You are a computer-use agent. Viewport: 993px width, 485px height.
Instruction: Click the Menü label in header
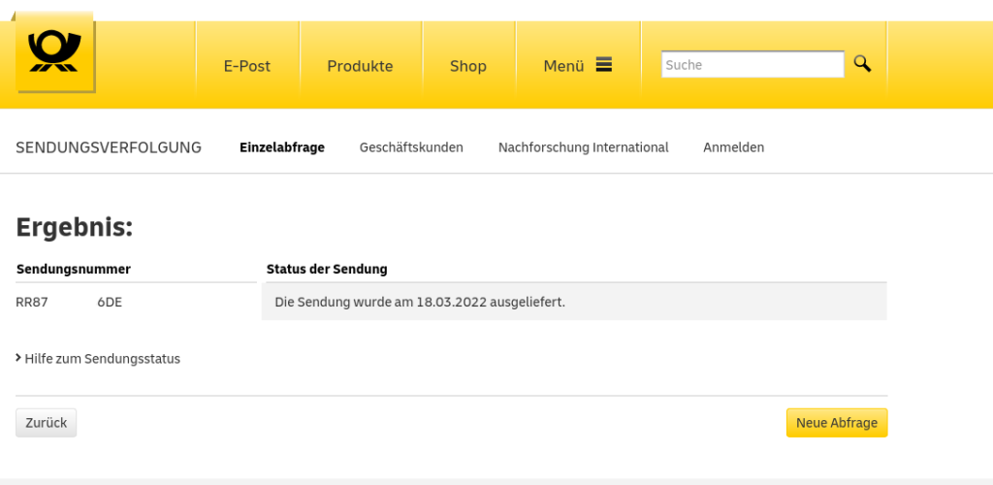pos(563,66)
